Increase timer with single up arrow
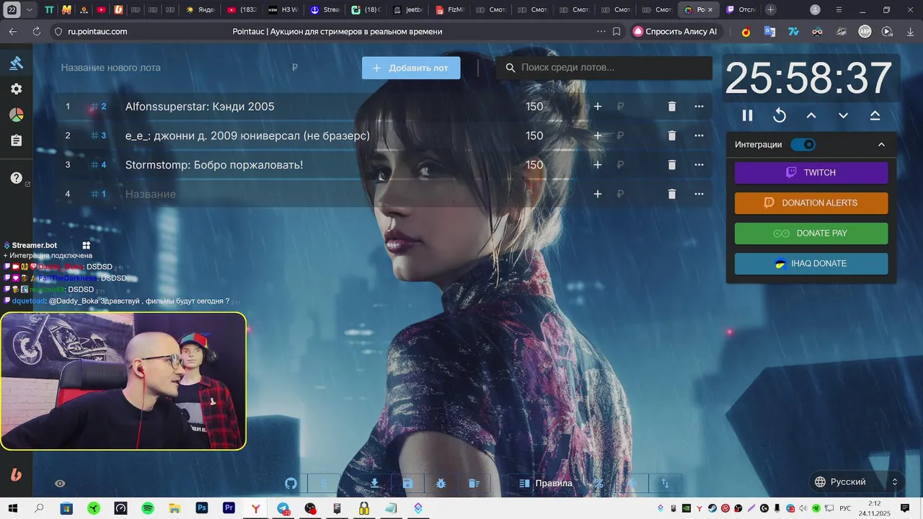The width and height of the screenshot is (923, 519). [x=811, y=115]
